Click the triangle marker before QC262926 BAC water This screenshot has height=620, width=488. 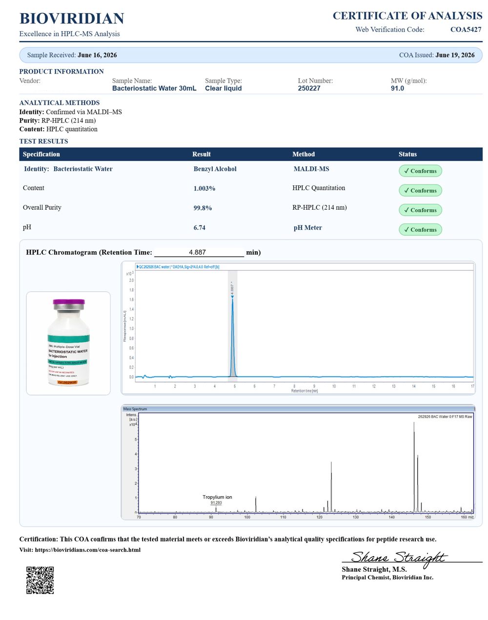137,267
